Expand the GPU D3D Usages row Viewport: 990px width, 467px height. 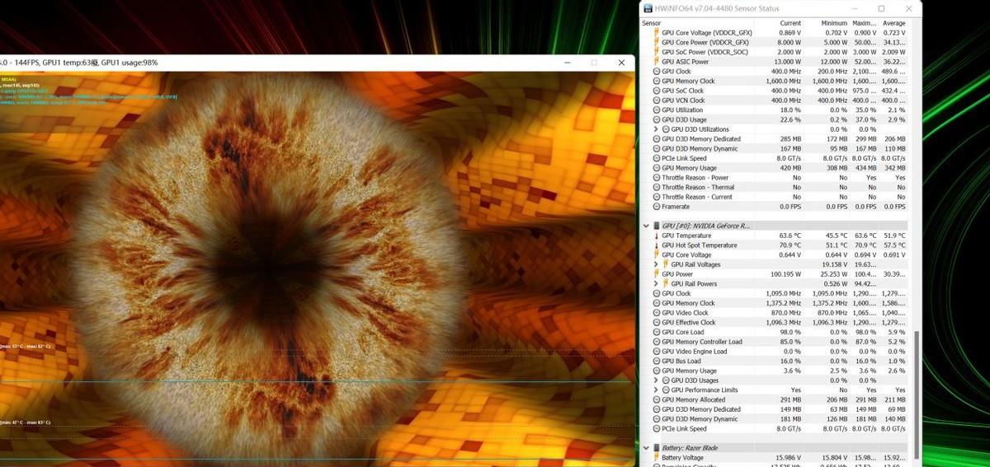click(657, 381)
